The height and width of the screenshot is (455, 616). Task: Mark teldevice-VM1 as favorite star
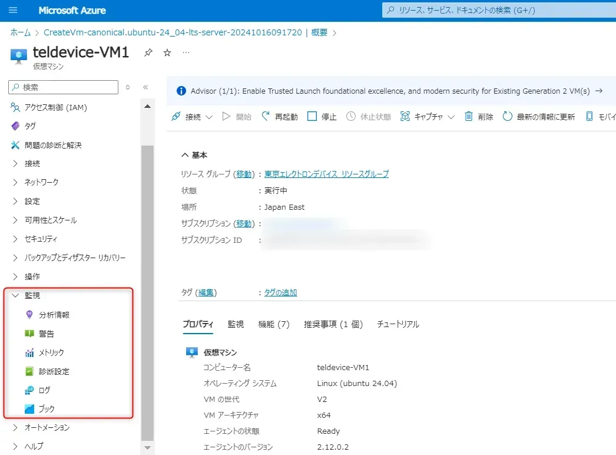pos(167,53)
